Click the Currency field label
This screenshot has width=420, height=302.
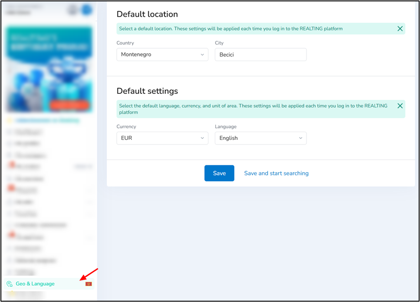coord(126,127)
